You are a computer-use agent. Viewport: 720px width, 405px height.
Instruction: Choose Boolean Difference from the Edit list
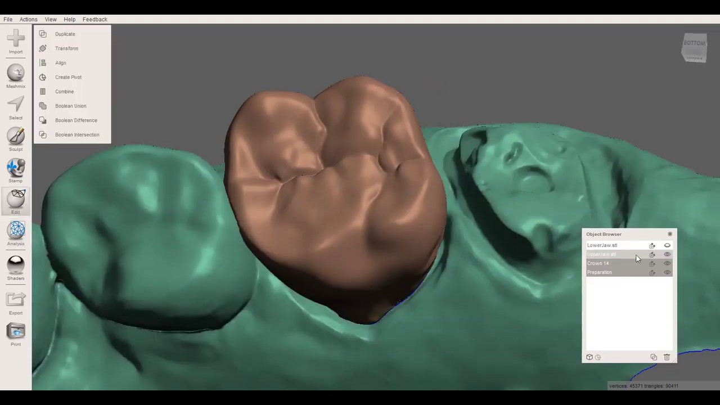pos(76,120)
